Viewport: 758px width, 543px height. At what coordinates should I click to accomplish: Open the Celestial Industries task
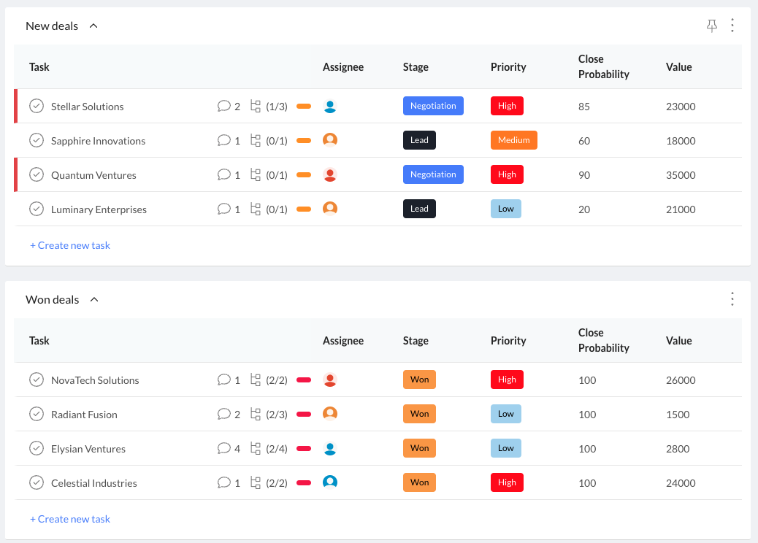coord(94,484)
